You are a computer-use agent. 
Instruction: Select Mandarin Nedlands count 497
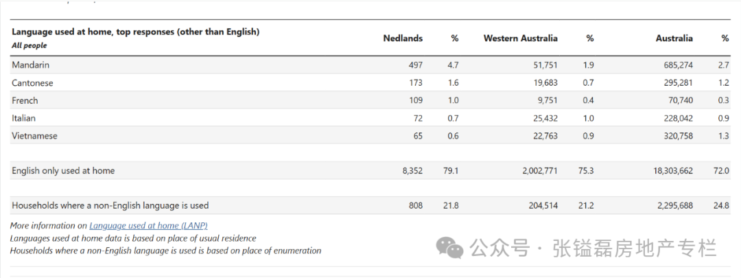coord(415,65)
